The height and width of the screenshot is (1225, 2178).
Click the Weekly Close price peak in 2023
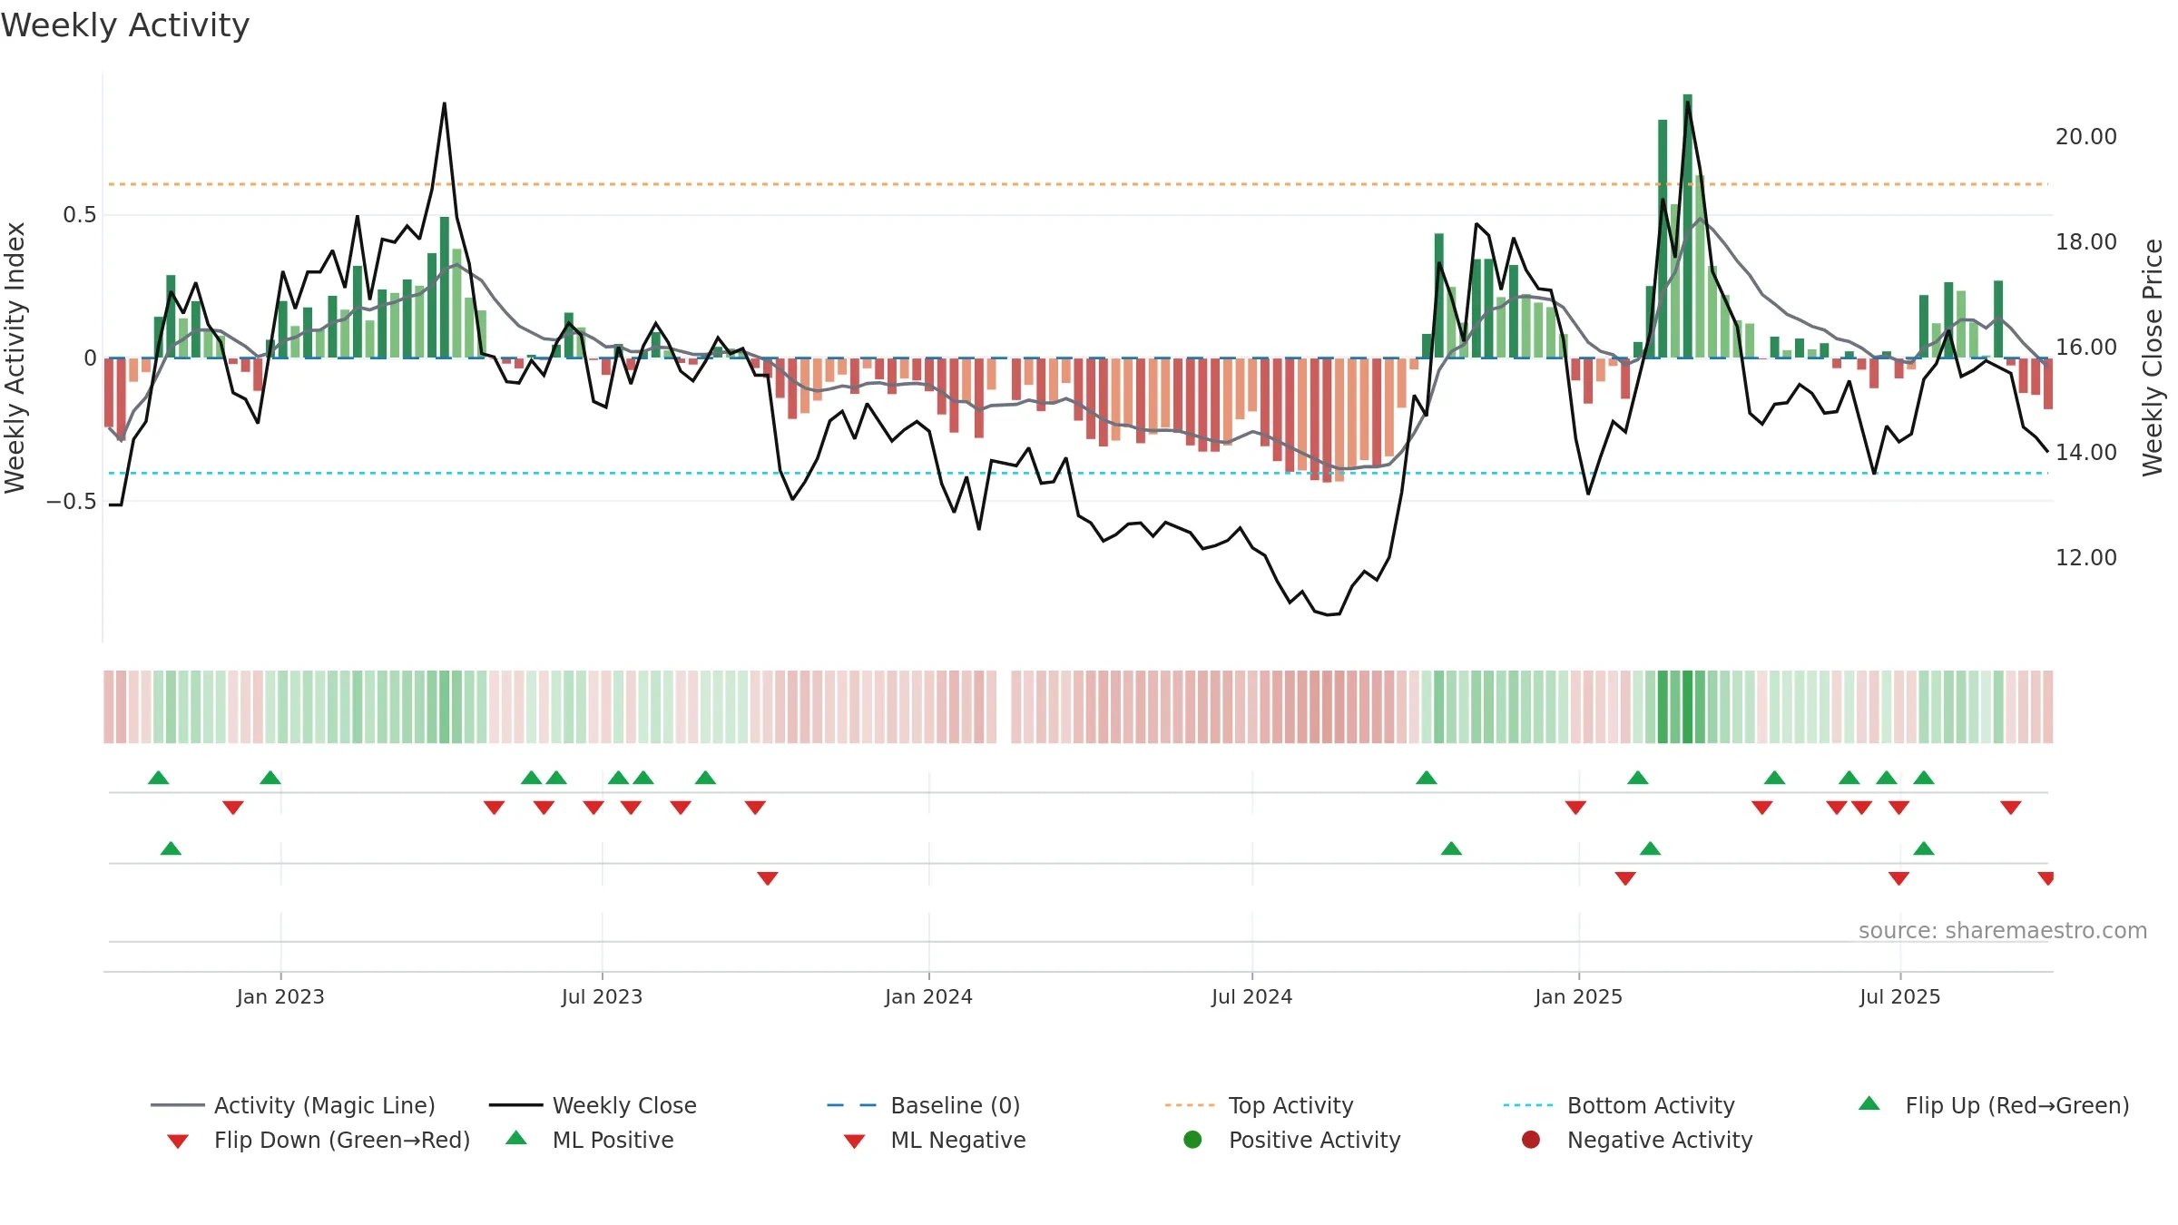444,103
